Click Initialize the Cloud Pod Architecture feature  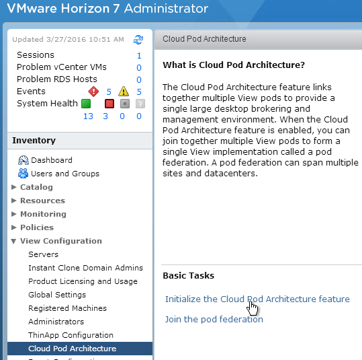pos(257,299)
